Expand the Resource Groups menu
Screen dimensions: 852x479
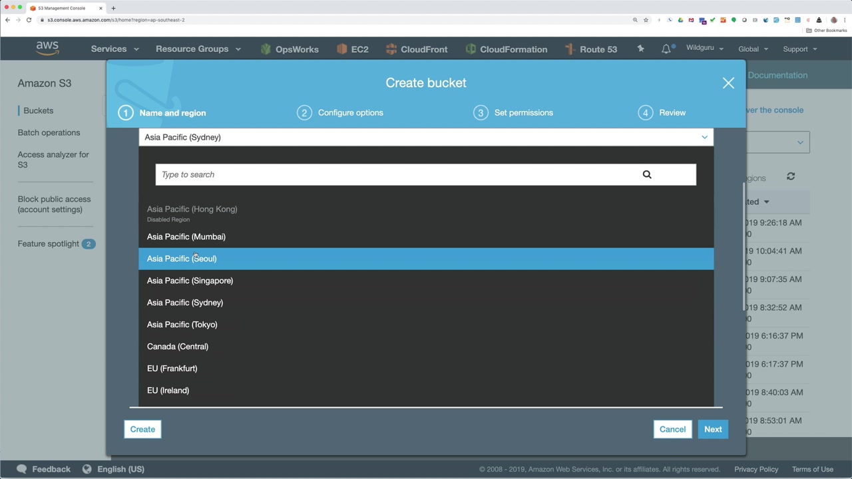198,49
